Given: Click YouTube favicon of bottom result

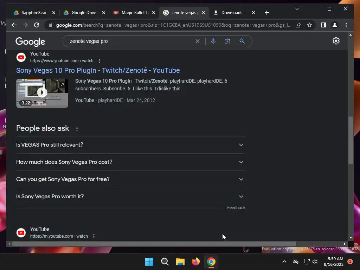Looking at the screenshot, I should pos(21,233).
